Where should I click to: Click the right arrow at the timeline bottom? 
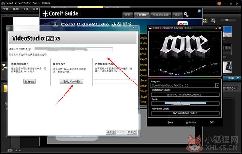tap(20, 150)
